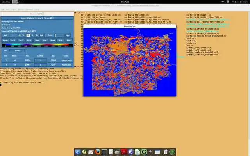
Task: Open the text editor icon in dock
Action: (91, 152)
